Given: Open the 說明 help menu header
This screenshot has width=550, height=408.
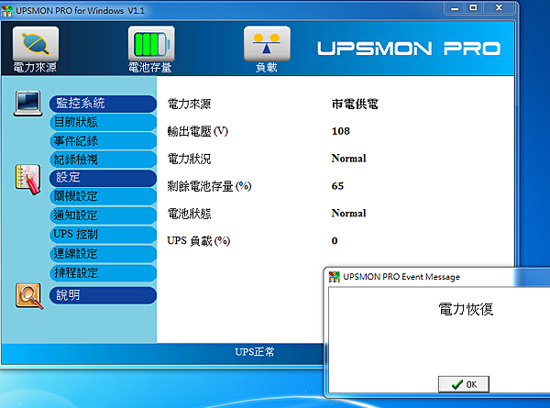Looking at the screenshot, I should (x=103, y=295).
